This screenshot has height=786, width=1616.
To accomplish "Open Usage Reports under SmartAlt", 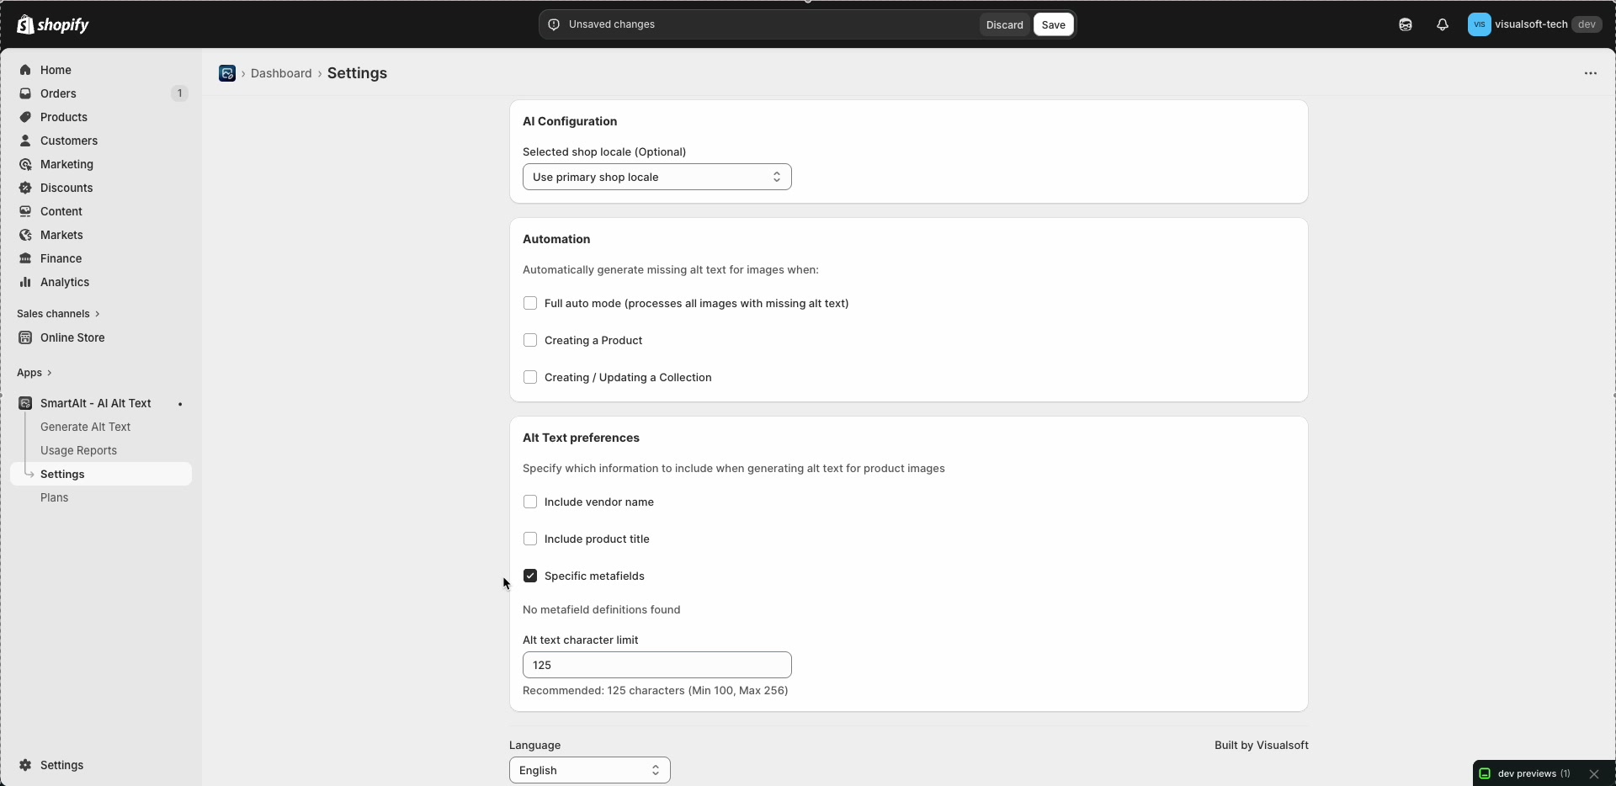I will [x=78, y=450].
